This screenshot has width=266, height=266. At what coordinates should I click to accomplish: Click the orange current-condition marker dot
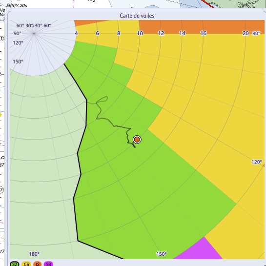tap(137, 140)
